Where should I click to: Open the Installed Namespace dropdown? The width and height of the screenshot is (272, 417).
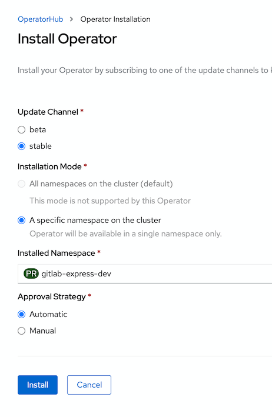145,273
